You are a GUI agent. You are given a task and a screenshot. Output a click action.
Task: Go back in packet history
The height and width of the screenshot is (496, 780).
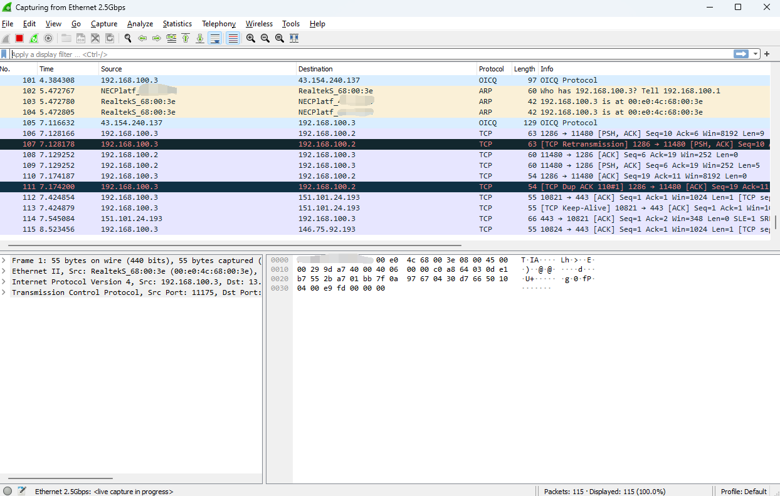(142, 39)
